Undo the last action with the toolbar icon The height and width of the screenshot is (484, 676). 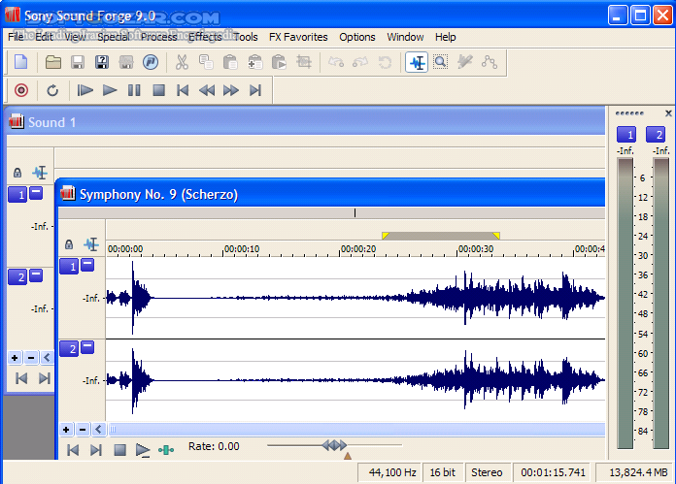click(x=336, y=62)
